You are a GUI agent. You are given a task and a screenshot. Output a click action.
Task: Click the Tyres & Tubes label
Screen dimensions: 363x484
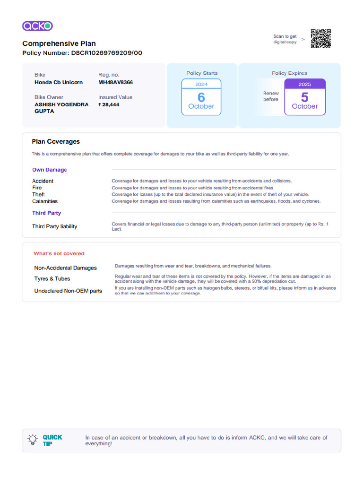[x=52, y=279]
